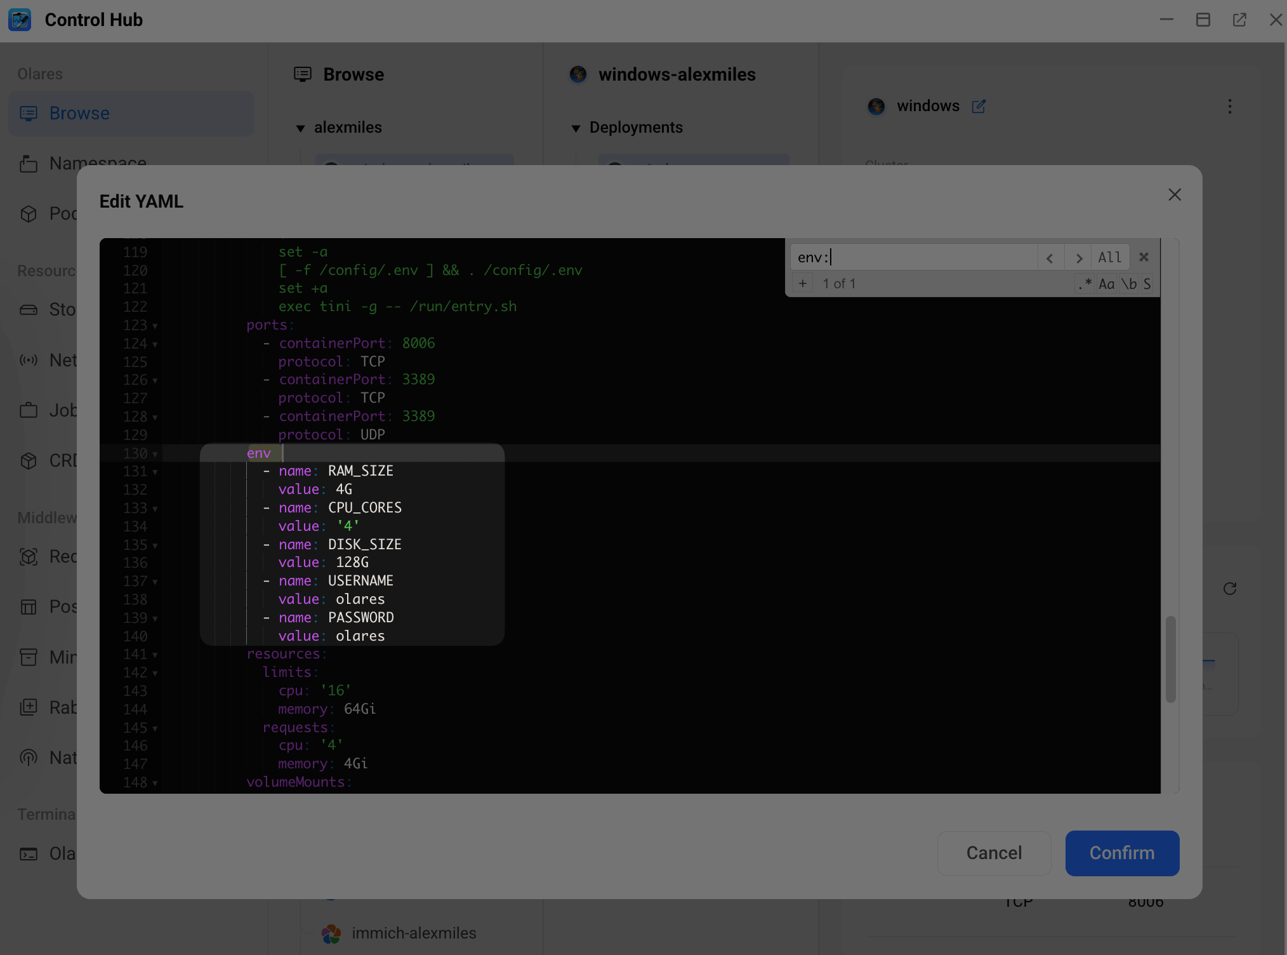Collapse the Deployments tree node
This screenshot has width=1287, height=955.
click(576, 128)
